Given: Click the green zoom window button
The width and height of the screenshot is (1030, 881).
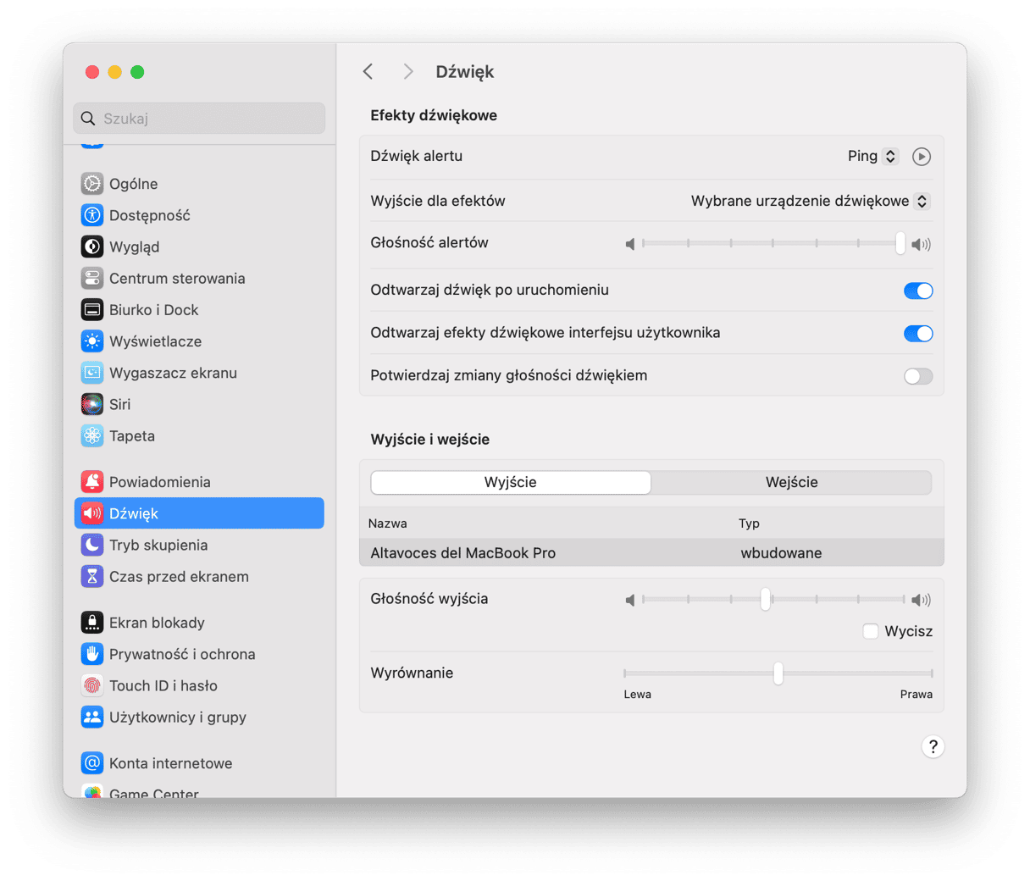Looking at the screenshot, I should click(137, 72).
